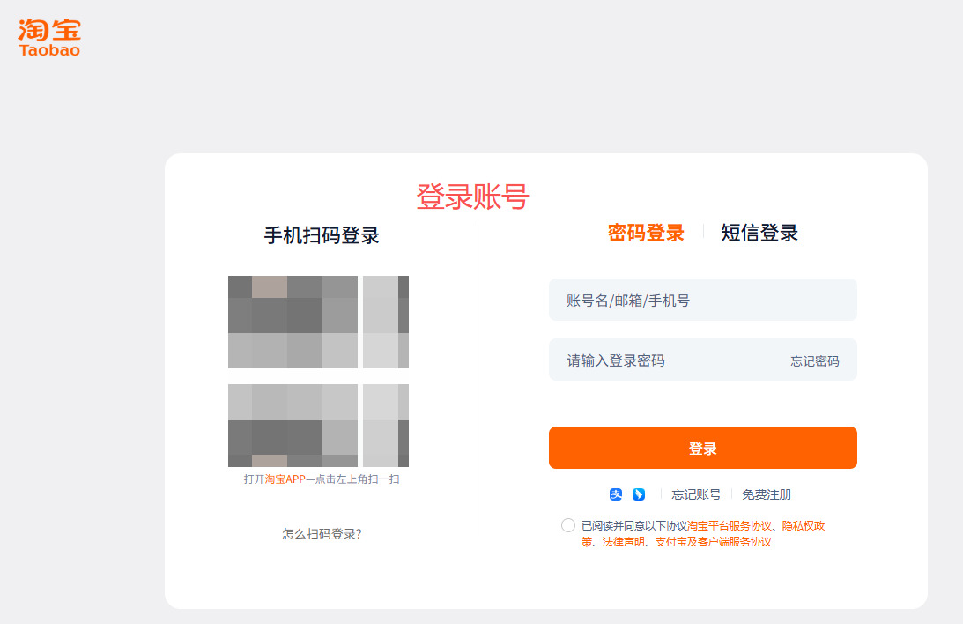
Task: Check the 已阅读并同意 agreement radio button
Action: point(568,525)
